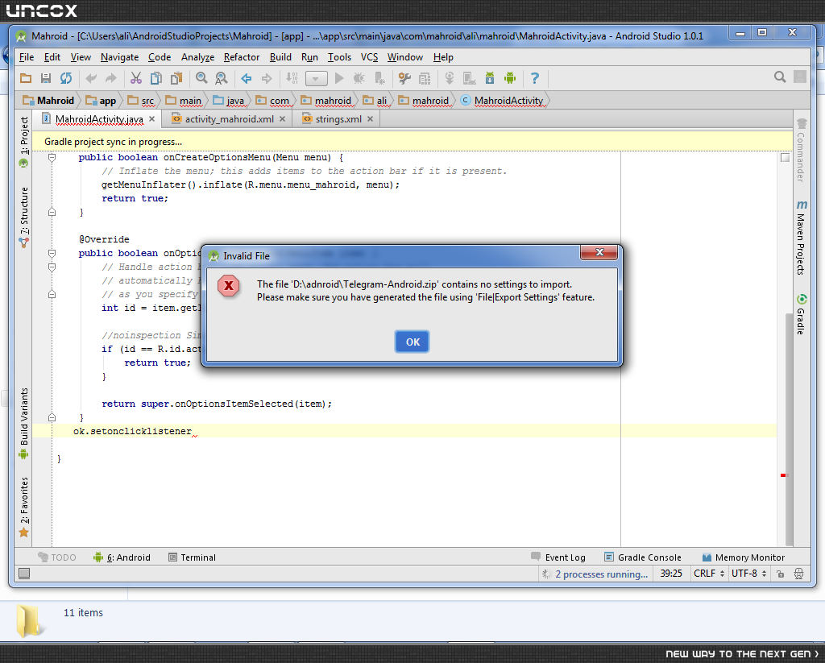Toggle Favorites side panel
The image size is (825, 663).
coord(23,507)
